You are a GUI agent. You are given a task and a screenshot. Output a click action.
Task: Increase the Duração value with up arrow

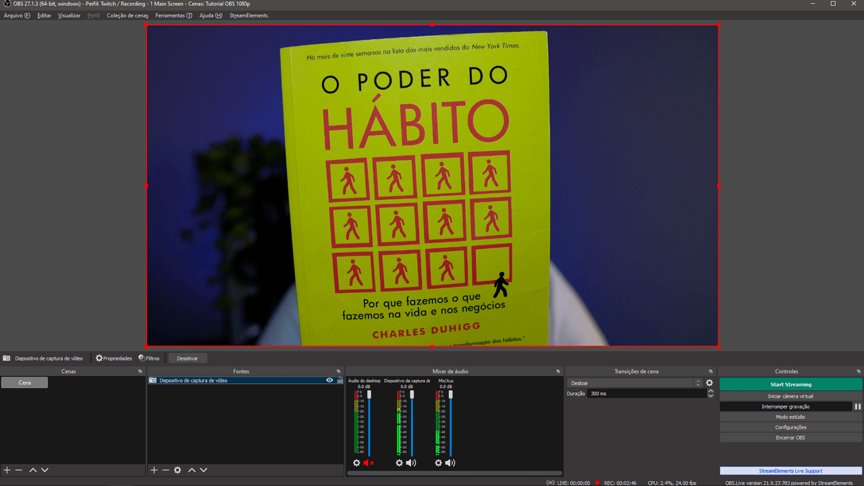[711, 391]
